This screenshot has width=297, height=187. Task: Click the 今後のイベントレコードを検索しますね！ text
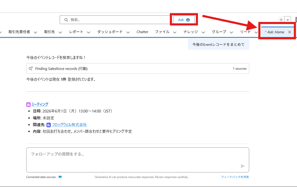click(56, 57)
